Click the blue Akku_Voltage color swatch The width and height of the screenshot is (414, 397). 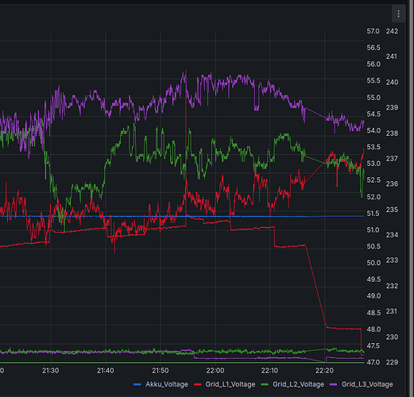click(x=137, y=384)
